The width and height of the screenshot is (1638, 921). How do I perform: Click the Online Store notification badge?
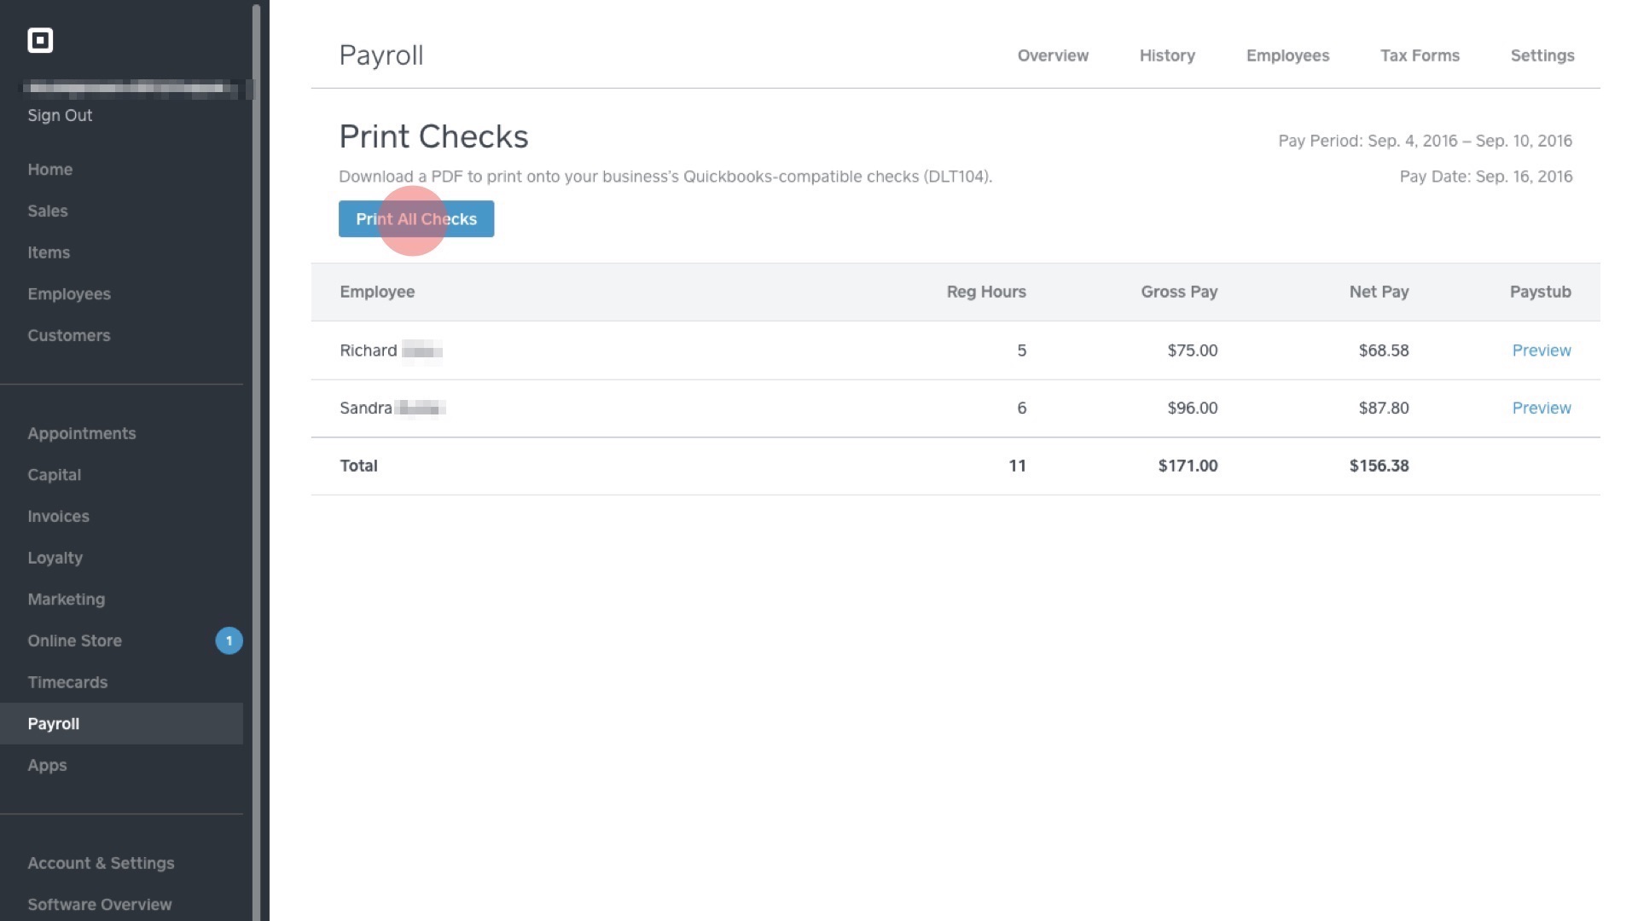pyautogui.click(x=229, y=640)
